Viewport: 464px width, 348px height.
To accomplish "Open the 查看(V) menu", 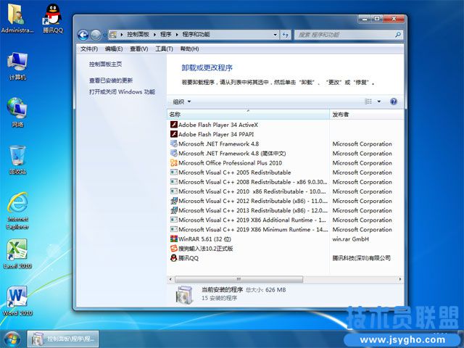I will pos(139,49).
